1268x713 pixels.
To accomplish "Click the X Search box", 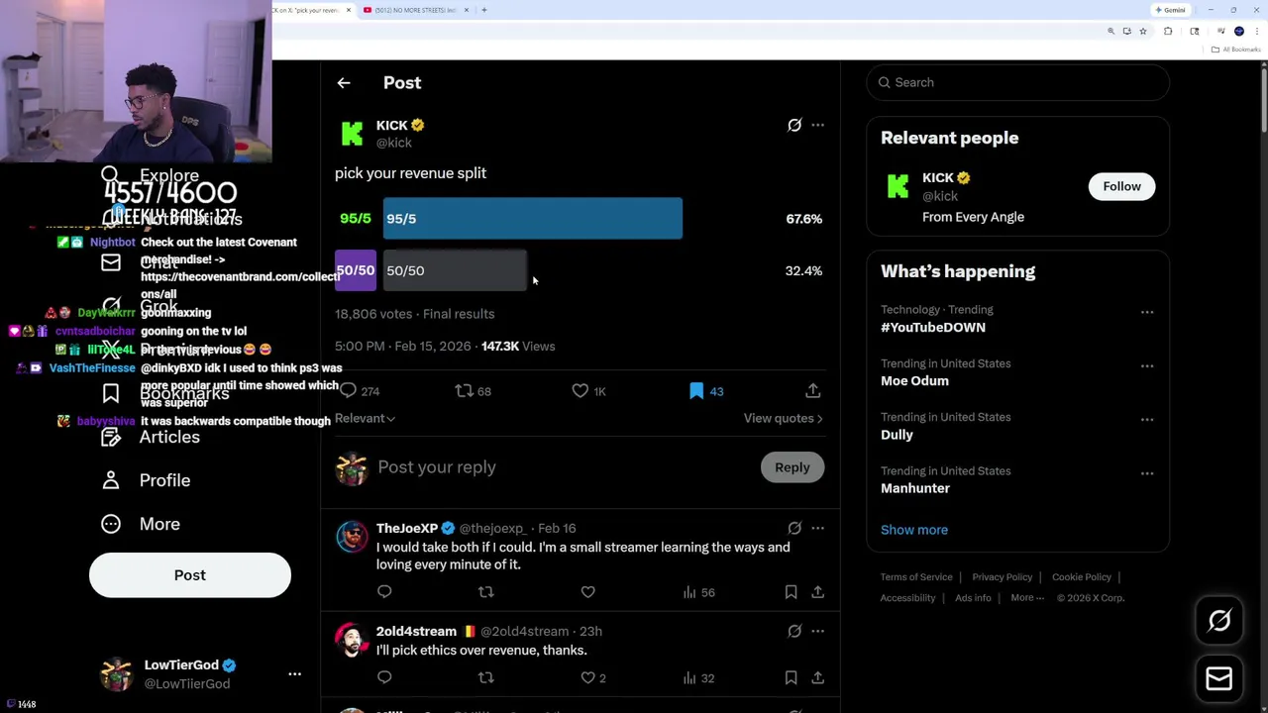I will tap(1017, 82).
